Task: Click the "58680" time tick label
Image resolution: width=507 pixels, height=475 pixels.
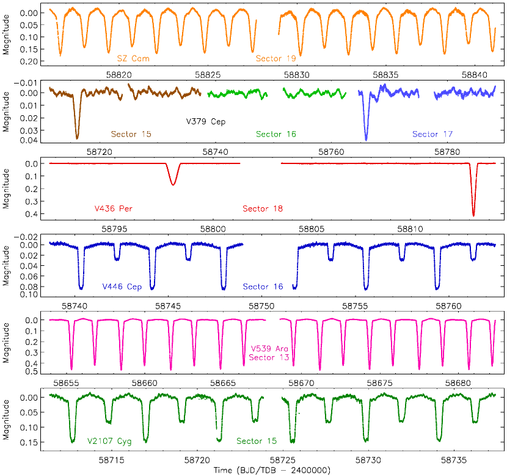Action: (458, 383)
